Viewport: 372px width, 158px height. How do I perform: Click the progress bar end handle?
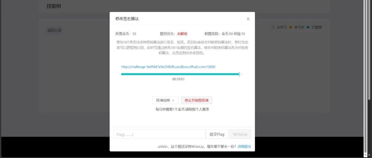tap(239, 74)
